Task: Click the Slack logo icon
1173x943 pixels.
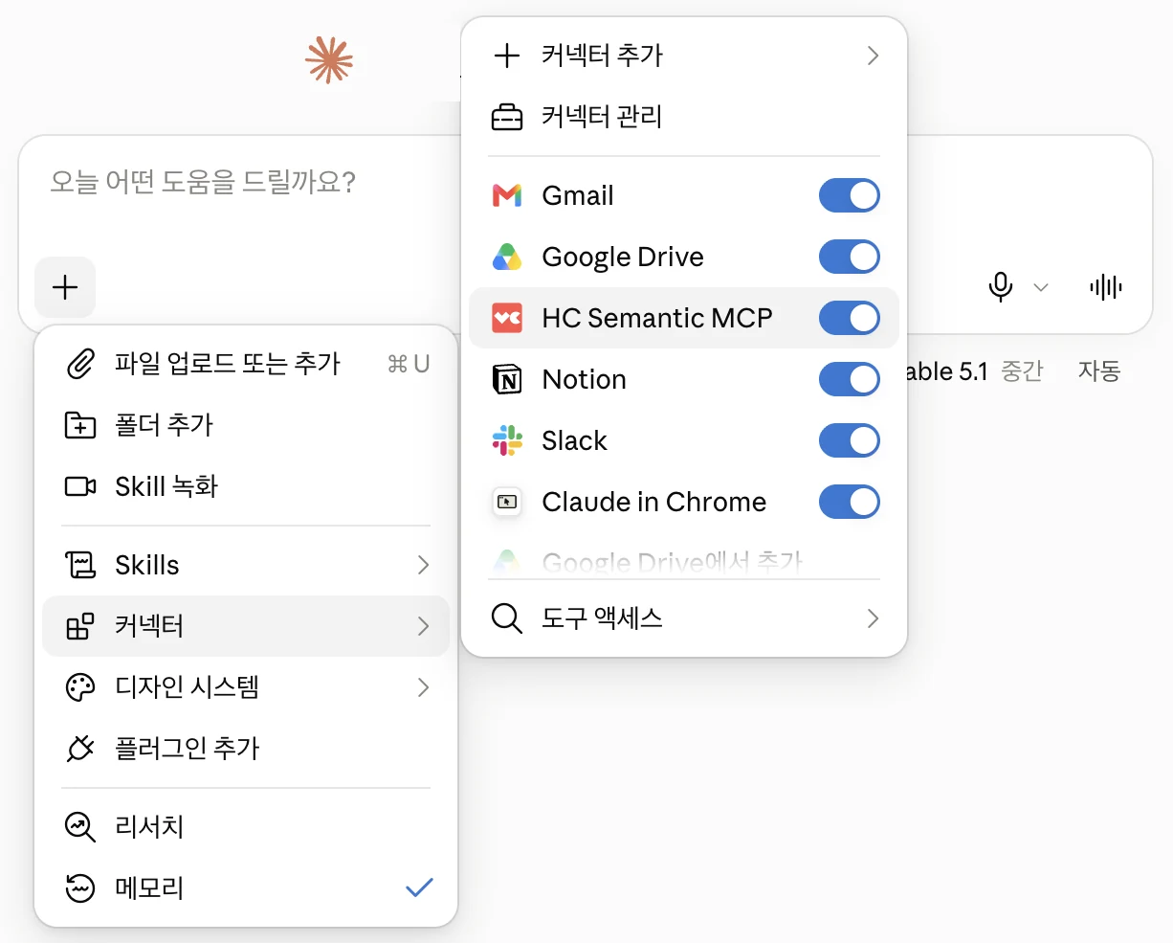Action: (507, 440)
